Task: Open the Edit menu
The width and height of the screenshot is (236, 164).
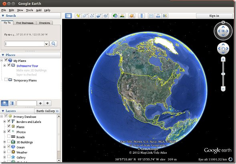Action: click(12, 10)
